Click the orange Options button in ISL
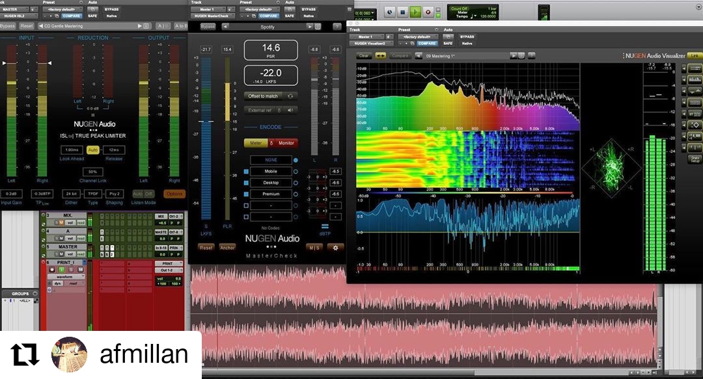The image size is (703, 379). coord(174,194)
